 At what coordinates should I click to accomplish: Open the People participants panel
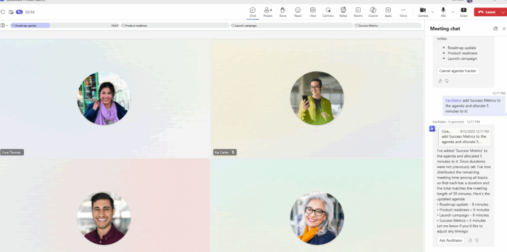coord(267,11)
